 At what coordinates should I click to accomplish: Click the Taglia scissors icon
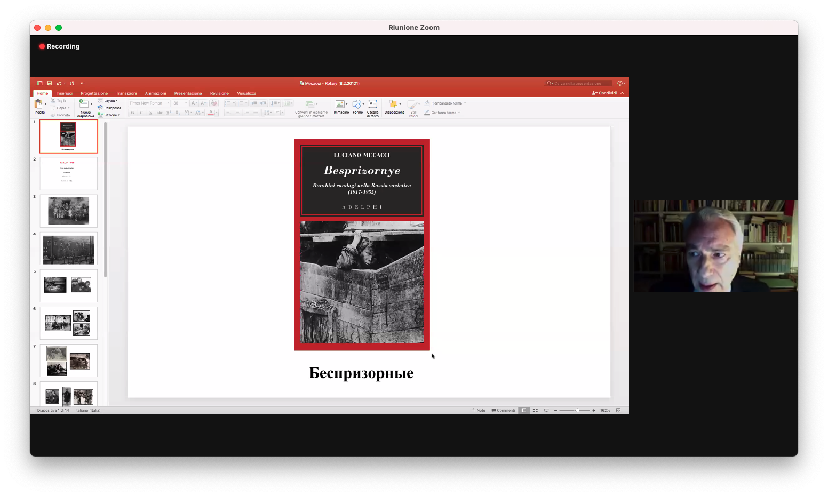[53, 100]
